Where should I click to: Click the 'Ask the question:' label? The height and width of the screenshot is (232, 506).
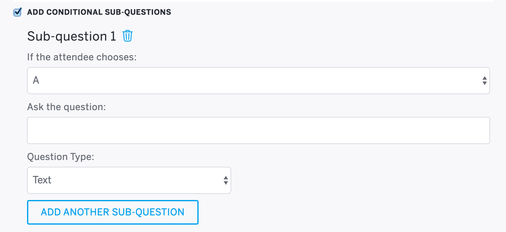pyautogui.click(x=66, y=107)
